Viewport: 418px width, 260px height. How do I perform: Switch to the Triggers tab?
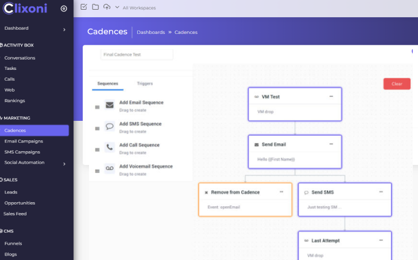tap(145, 84)
